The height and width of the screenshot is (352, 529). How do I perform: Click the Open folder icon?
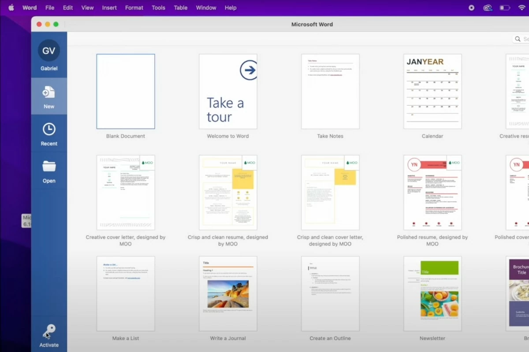49,167
